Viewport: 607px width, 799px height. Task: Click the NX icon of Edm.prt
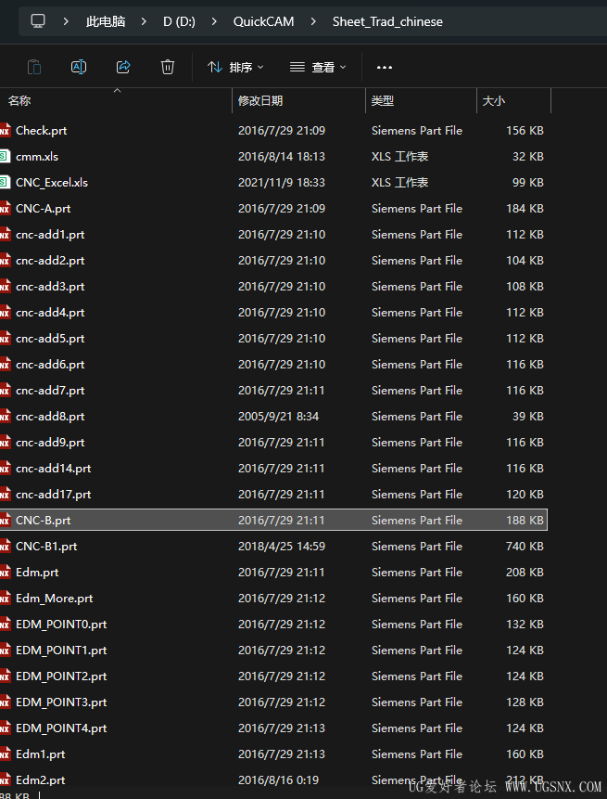click(5, 573)
